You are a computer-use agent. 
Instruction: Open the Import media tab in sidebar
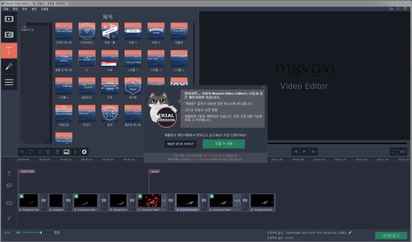pyautogui.click(x=9, y=19)
